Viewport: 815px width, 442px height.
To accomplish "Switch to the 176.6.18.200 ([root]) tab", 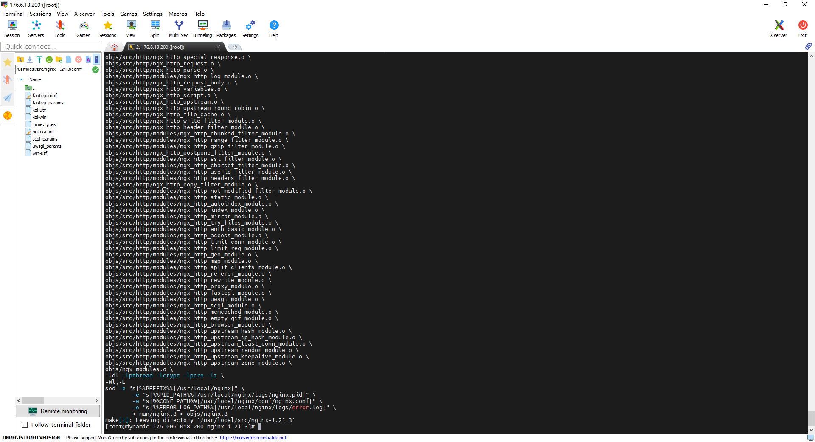I will [175, 47].
